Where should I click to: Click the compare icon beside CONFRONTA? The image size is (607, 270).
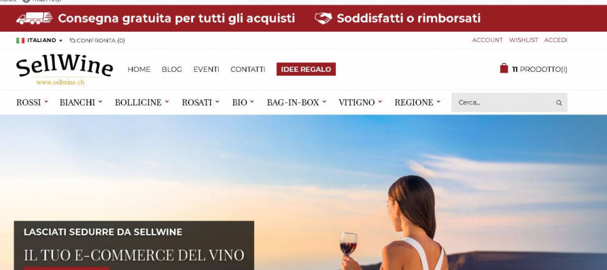pyautogui.click(x=72, y=40)
